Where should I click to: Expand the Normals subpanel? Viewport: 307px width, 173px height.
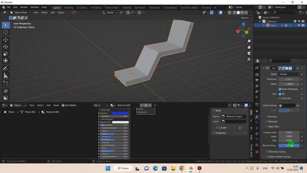[272, 116]
